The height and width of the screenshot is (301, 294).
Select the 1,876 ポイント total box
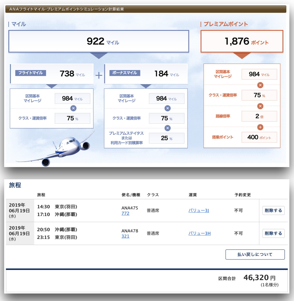pos(242,41)
